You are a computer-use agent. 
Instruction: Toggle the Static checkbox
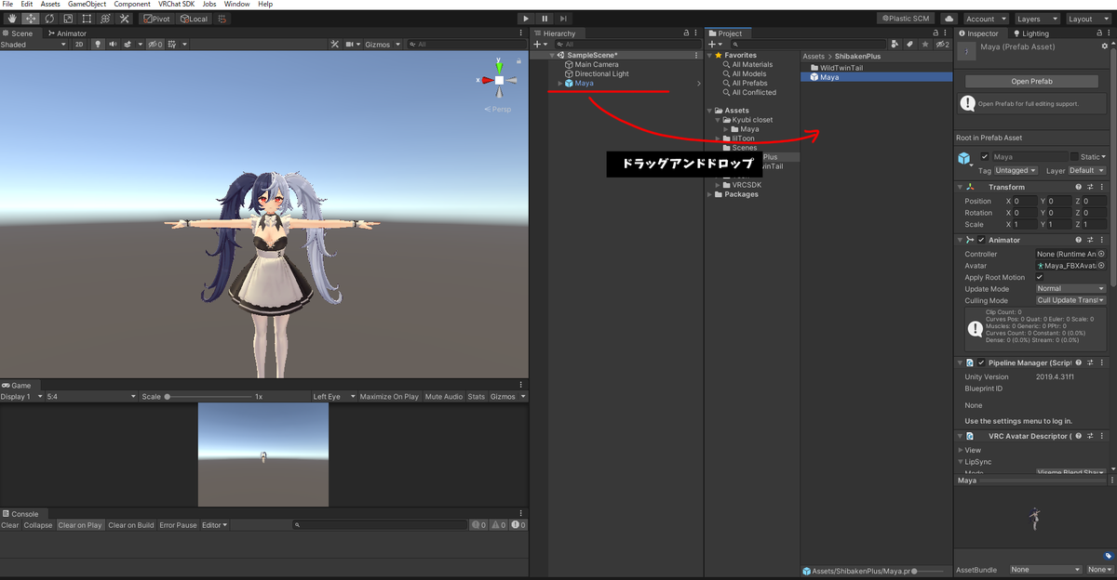1074,157
